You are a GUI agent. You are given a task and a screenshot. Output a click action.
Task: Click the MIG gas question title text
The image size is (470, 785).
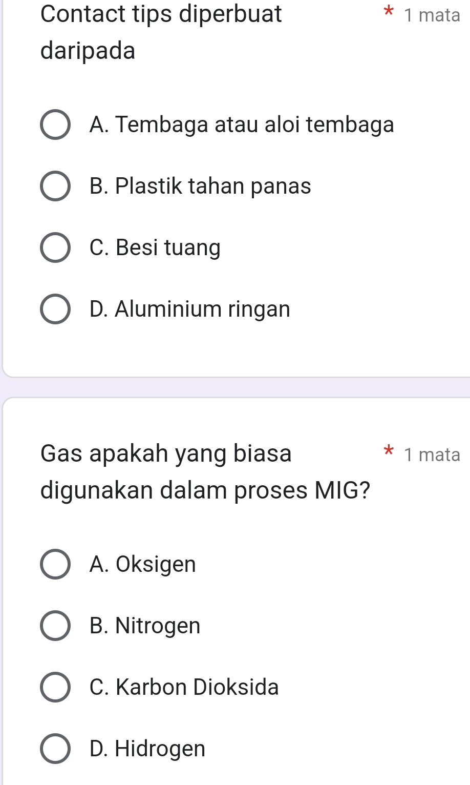point(205,471)
